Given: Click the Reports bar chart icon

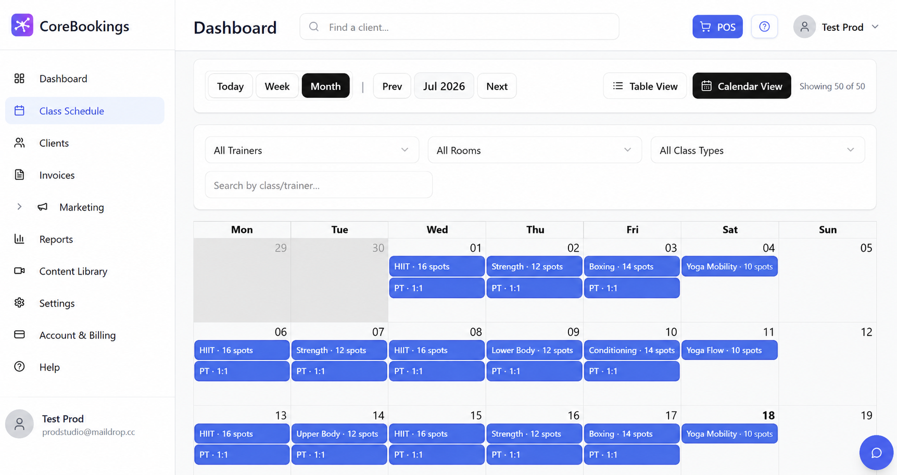Looking at the screenshot, I should point(19,239).
